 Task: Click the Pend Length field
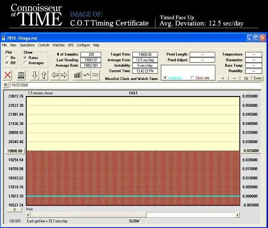pyautogui.click(x=202, y=55)
